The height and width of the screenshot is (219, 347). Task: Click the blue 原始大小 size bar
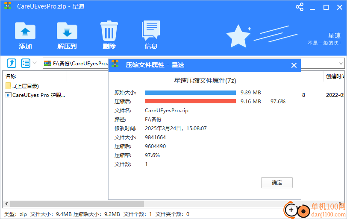click(190, 93)
